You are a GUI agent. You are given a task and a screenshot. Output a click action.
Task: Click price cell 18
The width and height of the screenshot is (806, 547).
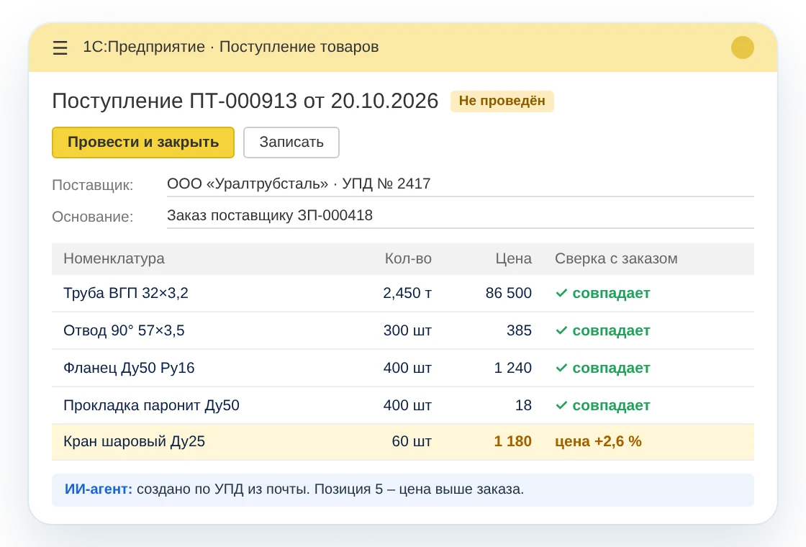click(x=523, y=406)
